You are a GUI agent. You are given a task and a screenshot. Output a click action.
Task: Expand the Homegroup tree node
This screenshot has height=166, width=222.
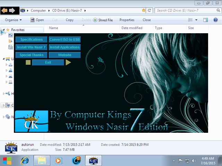[3, 93]
